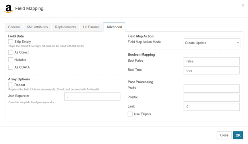Focus the Join Separator input field
Image resolution: width=248 pixels, height=144 pixels.
pos(92,97)
